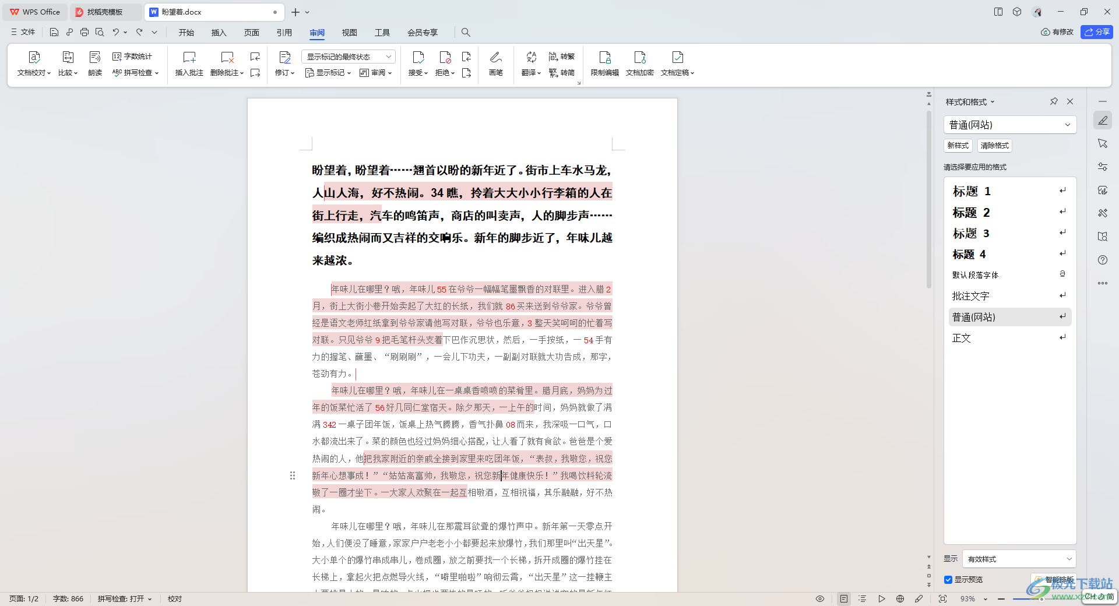Toggle the styles pencil icon in right sidebar

point(1103,120)
